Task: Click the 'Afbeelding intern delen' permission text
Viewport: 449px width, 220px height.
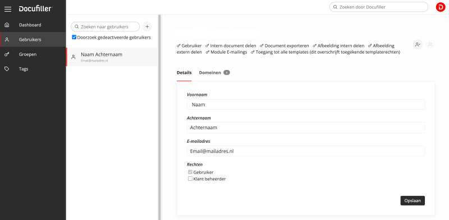Action: tap(341, 46)
